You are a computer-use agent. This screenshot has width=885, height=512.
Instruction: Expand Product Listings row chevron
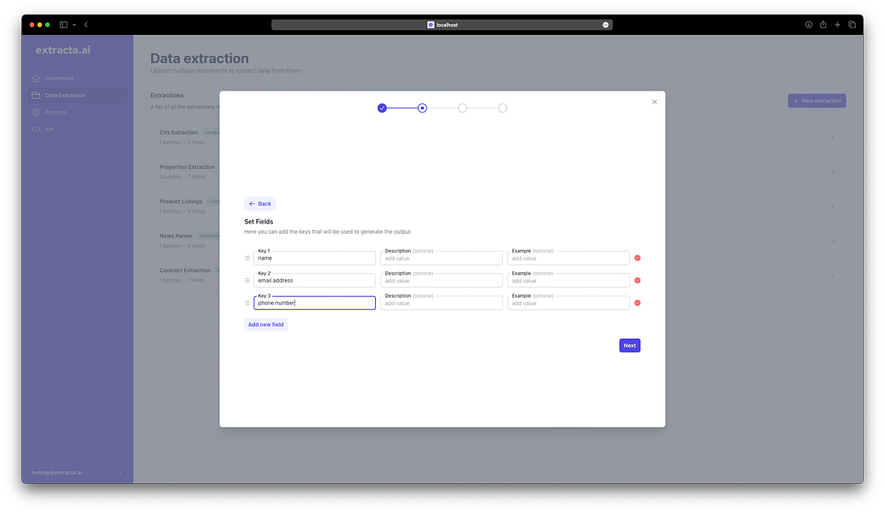[832, 206]
